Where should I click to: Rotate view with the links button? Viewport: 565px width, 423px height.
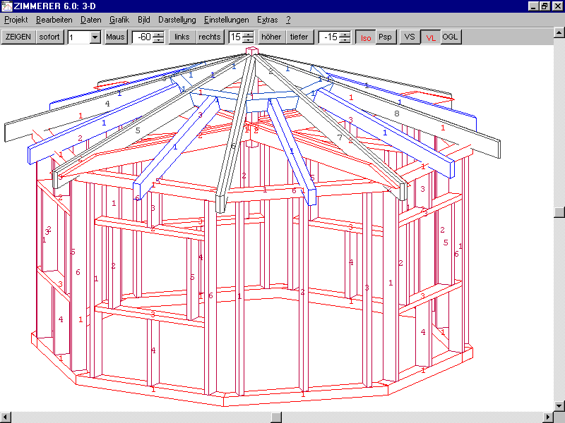pyautogui.click(x=182, y=37)
